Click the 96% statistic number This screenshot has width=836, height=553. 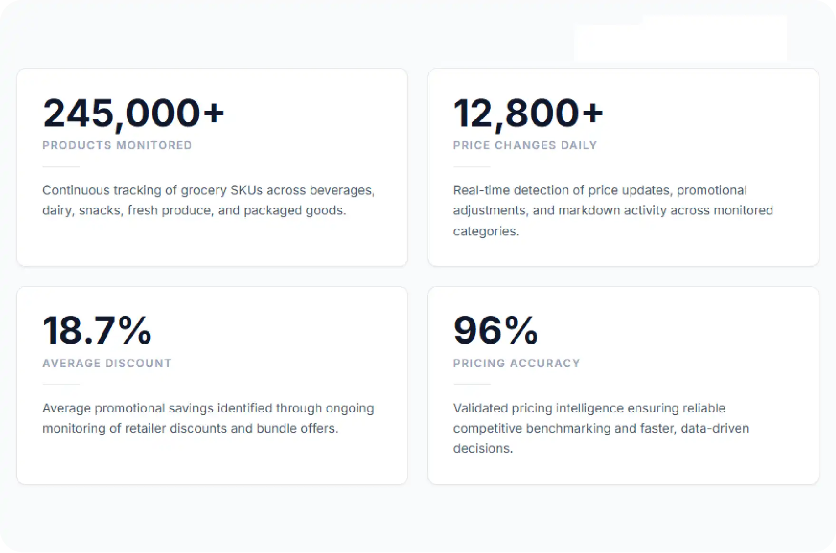pos(496,330)
